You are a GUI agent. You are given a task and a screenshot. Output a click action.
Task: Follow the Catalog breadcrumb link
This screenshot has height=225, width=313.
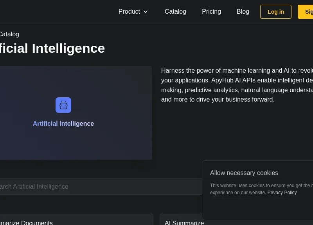pos(9,34)
